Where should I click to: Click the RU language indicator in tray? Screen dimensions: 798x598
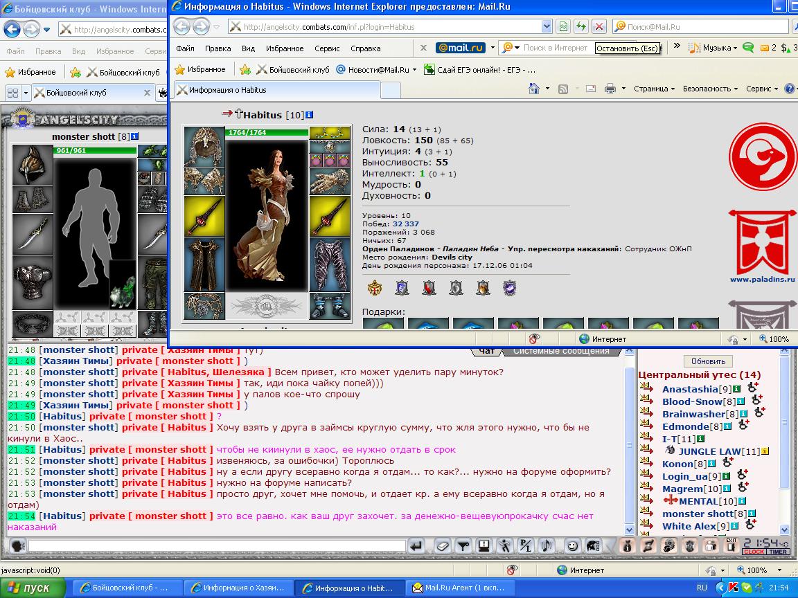tap(702, 588)
